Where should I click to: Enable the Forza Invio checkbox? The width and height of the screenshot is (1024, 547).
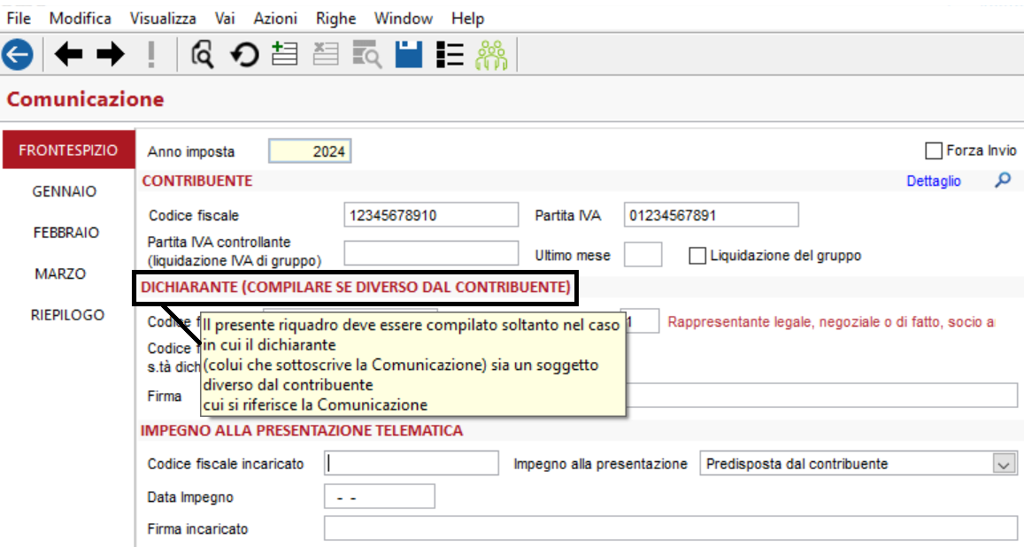pyautogui.click(x=934, y=150)
